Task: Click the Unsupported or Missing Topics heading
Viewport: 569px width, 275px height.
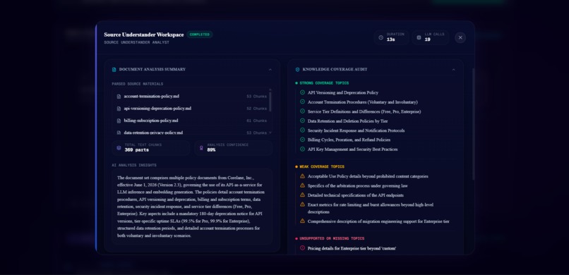Action: click(x=332, y=239)
